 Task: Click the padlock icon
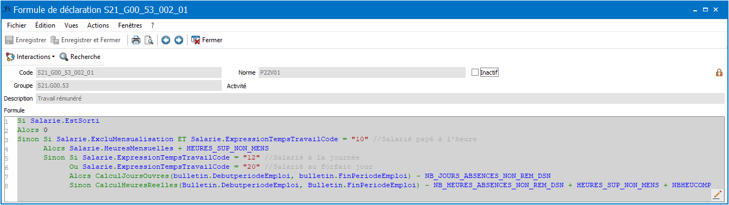pos(719,72)
